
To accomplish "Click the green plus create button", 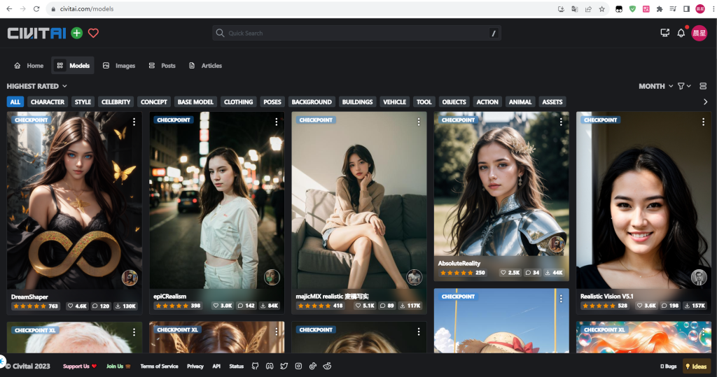I will [x=76, y=33].
